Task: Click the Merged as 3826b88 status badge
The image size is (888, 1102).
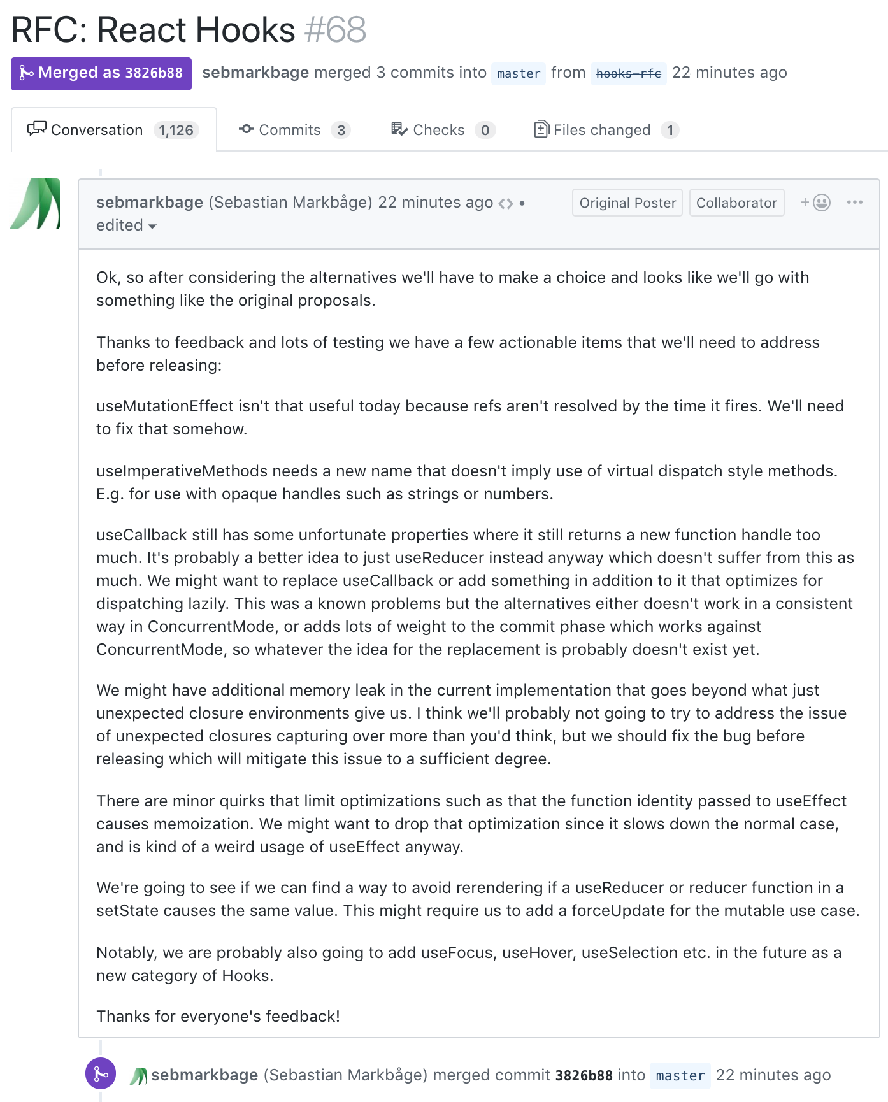Action: click(101, 73)
